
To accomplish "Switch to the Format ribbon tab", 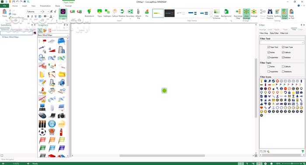I will pos(68,6).
